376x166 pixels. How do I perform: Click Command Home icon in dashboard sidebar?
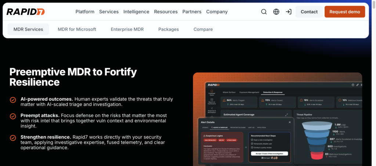pyautogui.click(x=212, y=91)
